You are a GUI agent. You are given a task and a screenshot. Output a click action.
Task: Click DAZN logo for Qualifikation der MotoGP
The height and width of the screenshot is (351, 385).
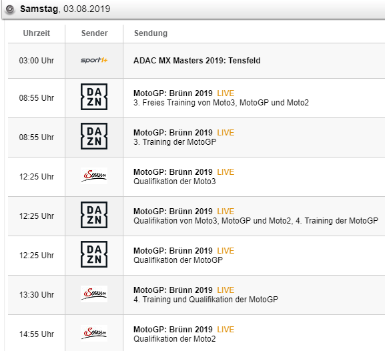tap(94, 254)
